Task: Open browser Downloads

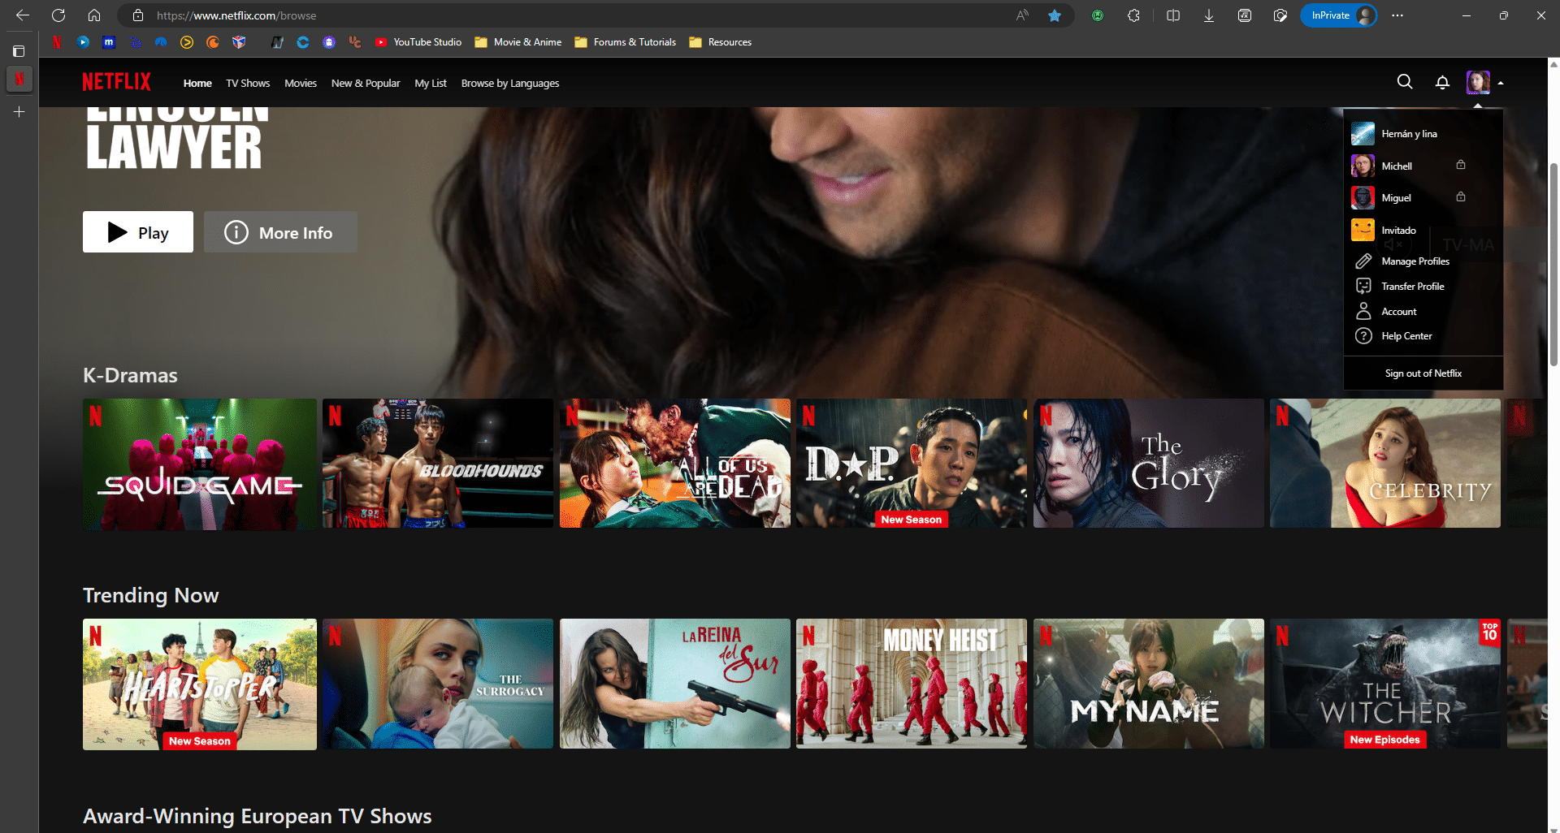Action: click(1209, 15)
